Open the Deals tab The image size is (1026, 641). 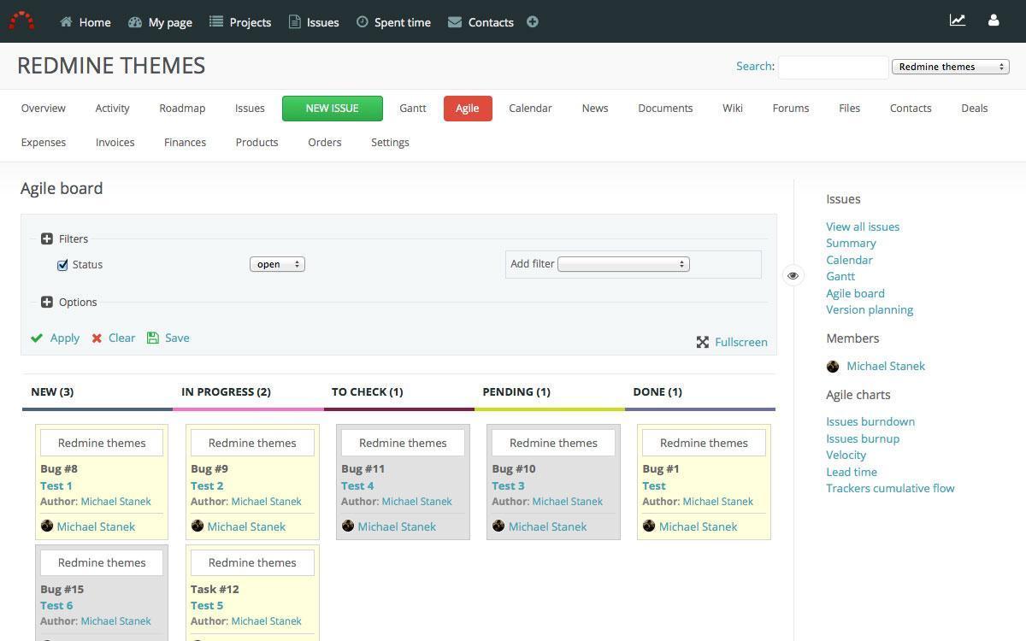tap(974, 109)
